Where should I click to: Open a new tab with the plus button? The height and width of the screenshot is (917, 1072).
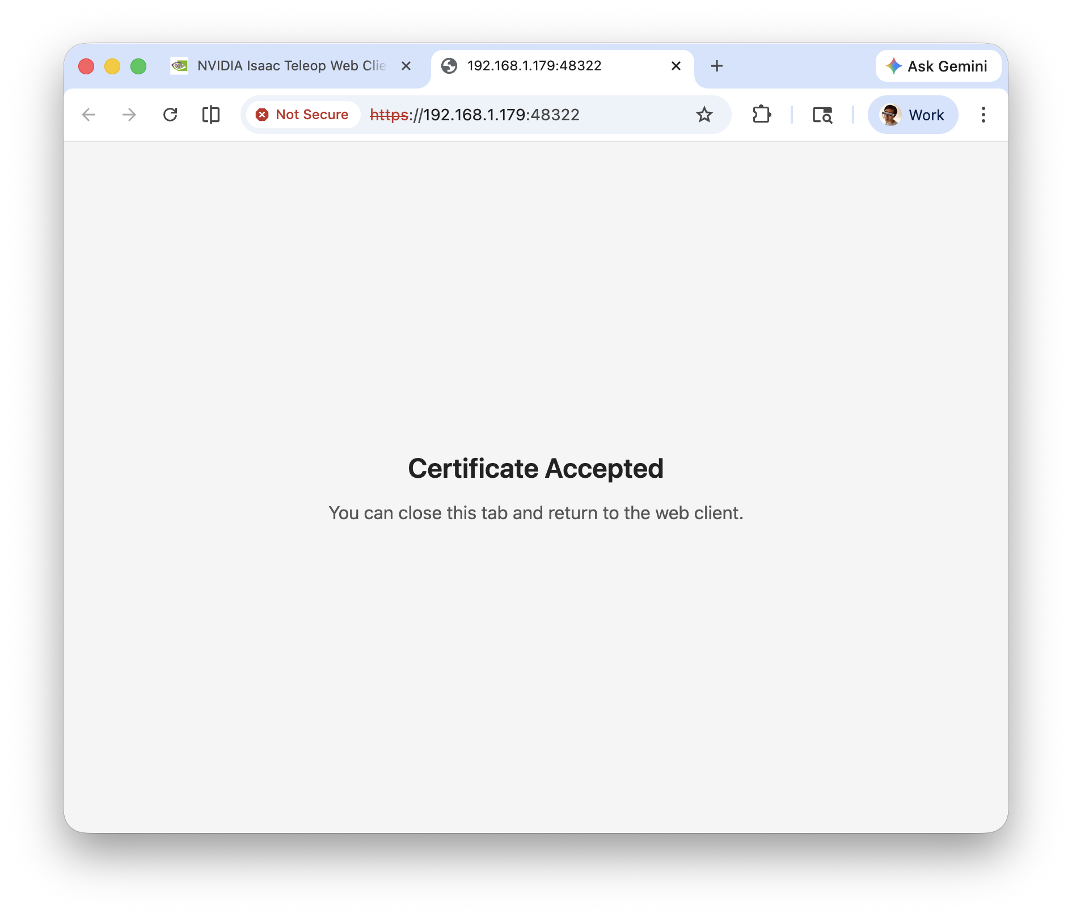[716, 66]
